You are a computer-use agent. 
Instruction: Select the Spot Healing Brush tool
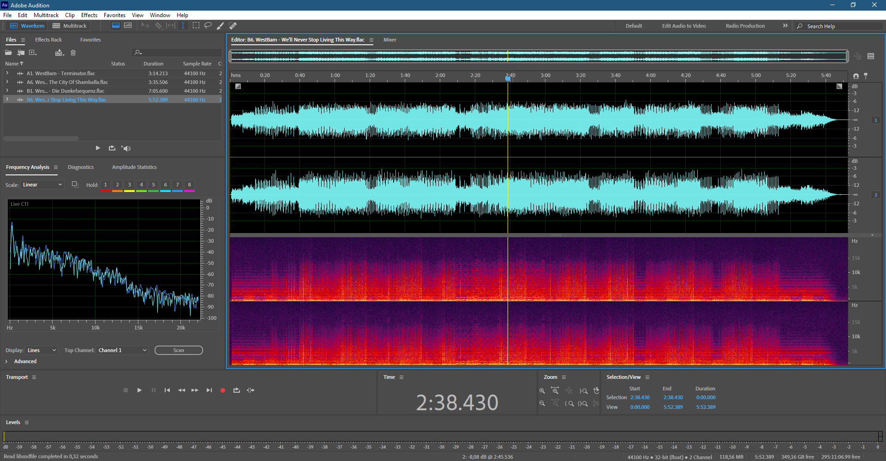click(x=233, y=26)
